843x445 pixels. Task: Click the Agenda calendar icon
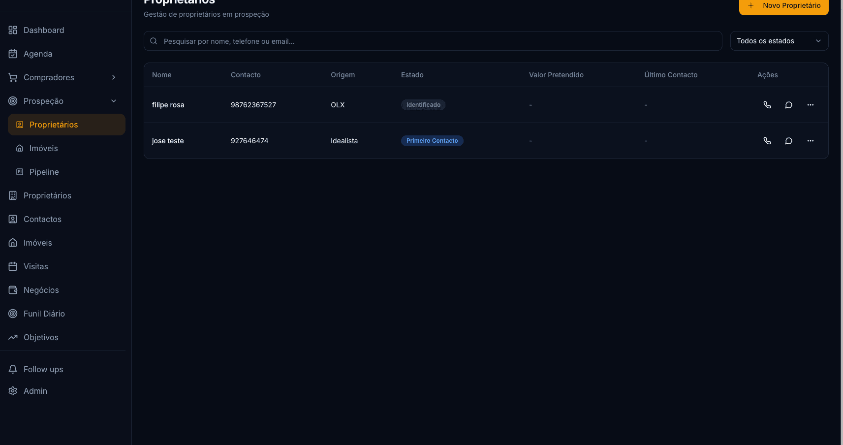click(13, 54)
